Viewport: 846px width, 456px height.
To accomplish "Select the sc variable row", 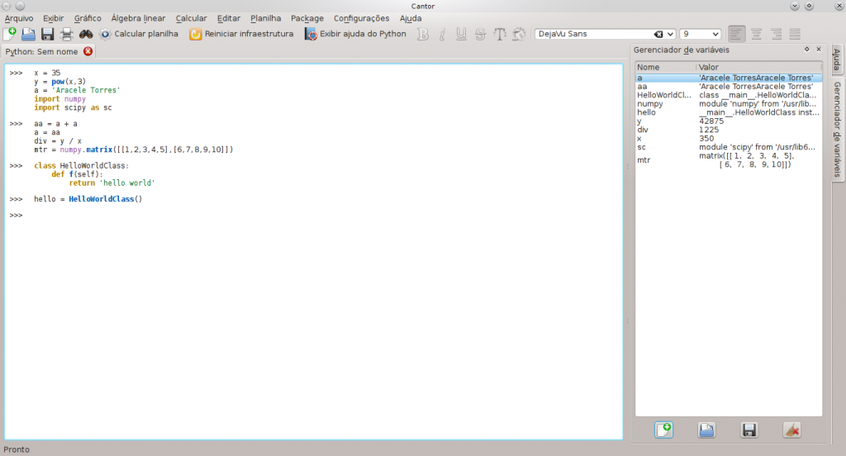I will coord(729,147).
